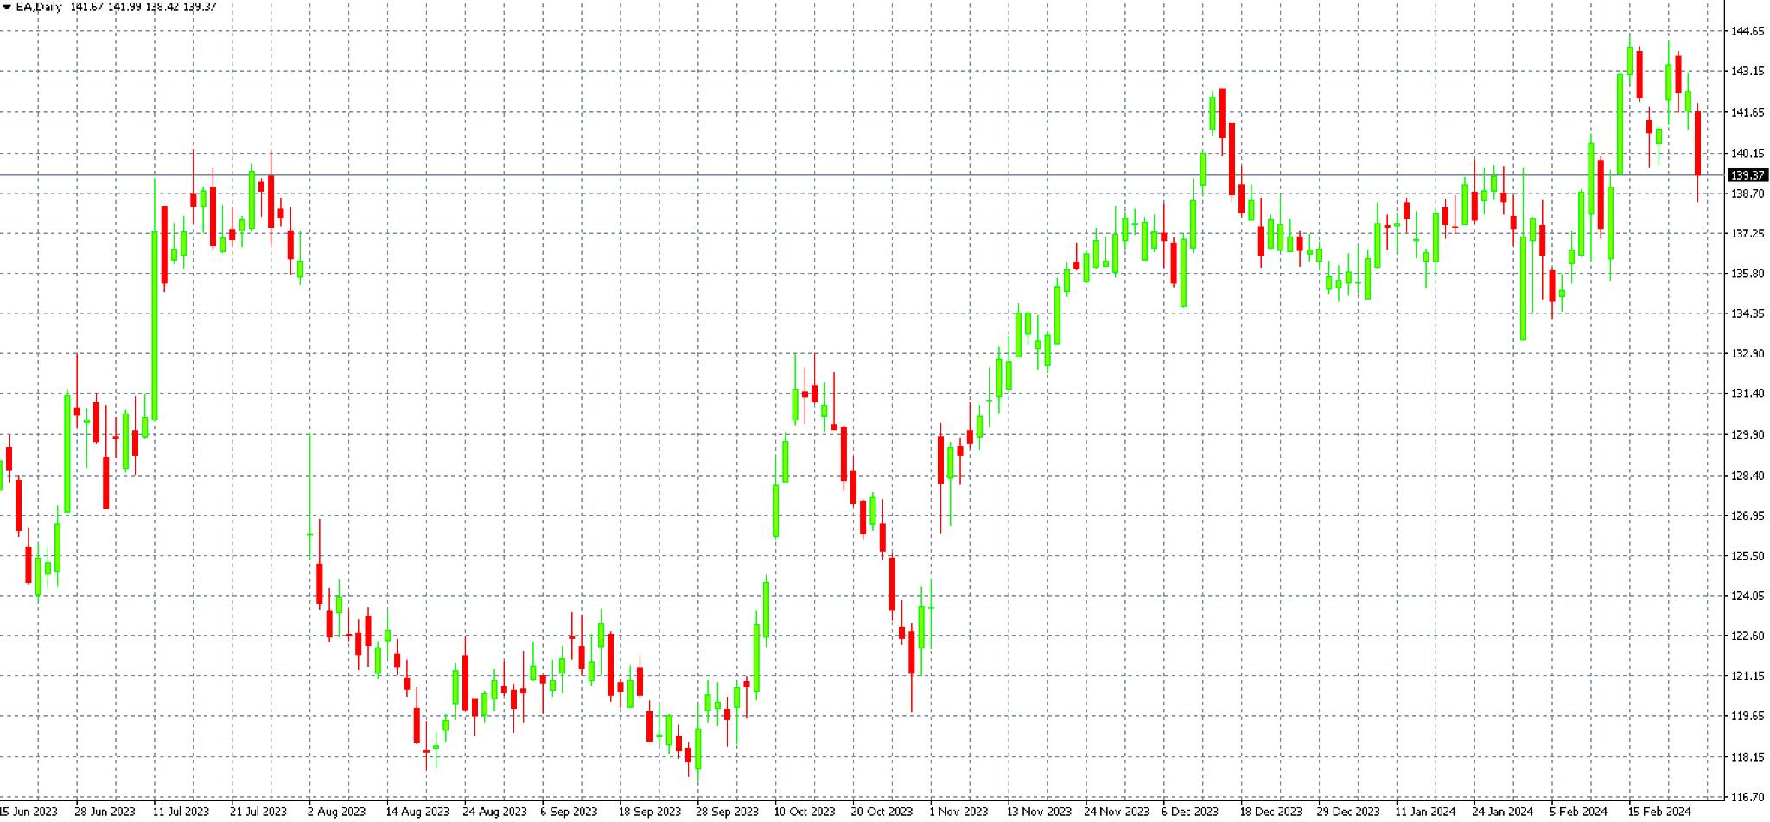Click the 20 Oct 2023 date label
This screenshot has height=822, width=1770.
[882, 812]
